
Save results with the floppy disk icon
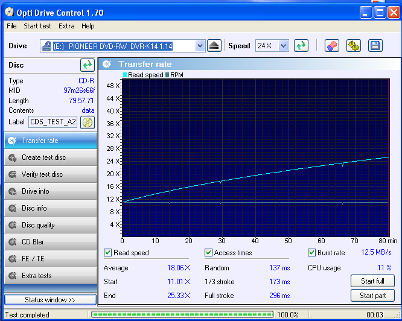(x=375, y=46)
